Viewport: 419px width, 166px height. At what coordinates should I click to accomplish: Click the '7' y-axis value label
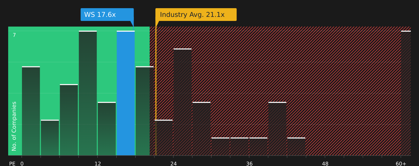coord(14,35)
